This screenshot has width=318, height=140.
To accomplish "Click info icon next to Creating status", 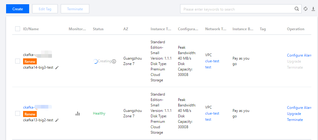I will click(x=114, y=61).
